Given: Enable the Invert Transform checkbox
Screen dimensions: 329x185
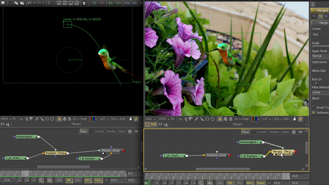Looking at the screenshot, I should (x=314, y=107).
